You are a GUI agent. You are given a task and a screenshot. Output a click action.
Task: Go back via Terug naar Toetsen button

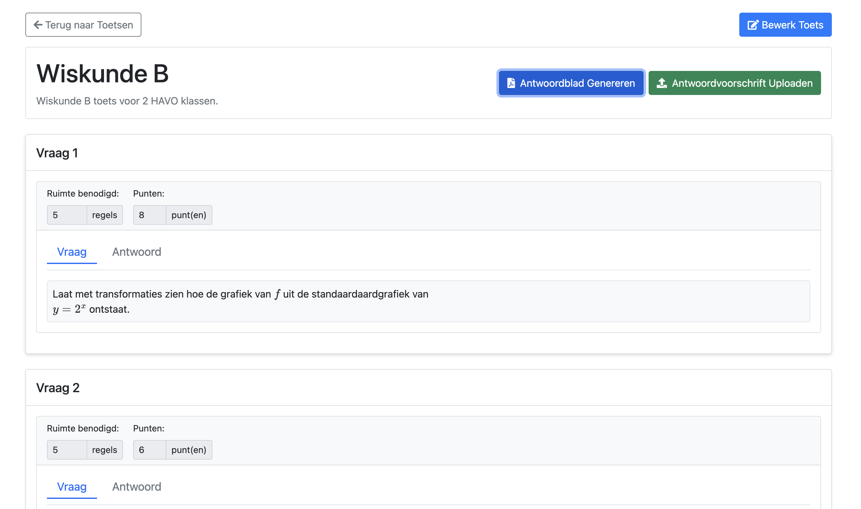[x=83, y=25]
